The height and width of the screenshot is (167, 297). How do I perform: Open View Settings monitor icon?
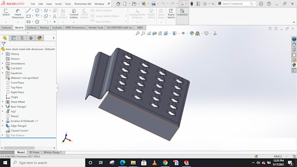pos(206,33)
